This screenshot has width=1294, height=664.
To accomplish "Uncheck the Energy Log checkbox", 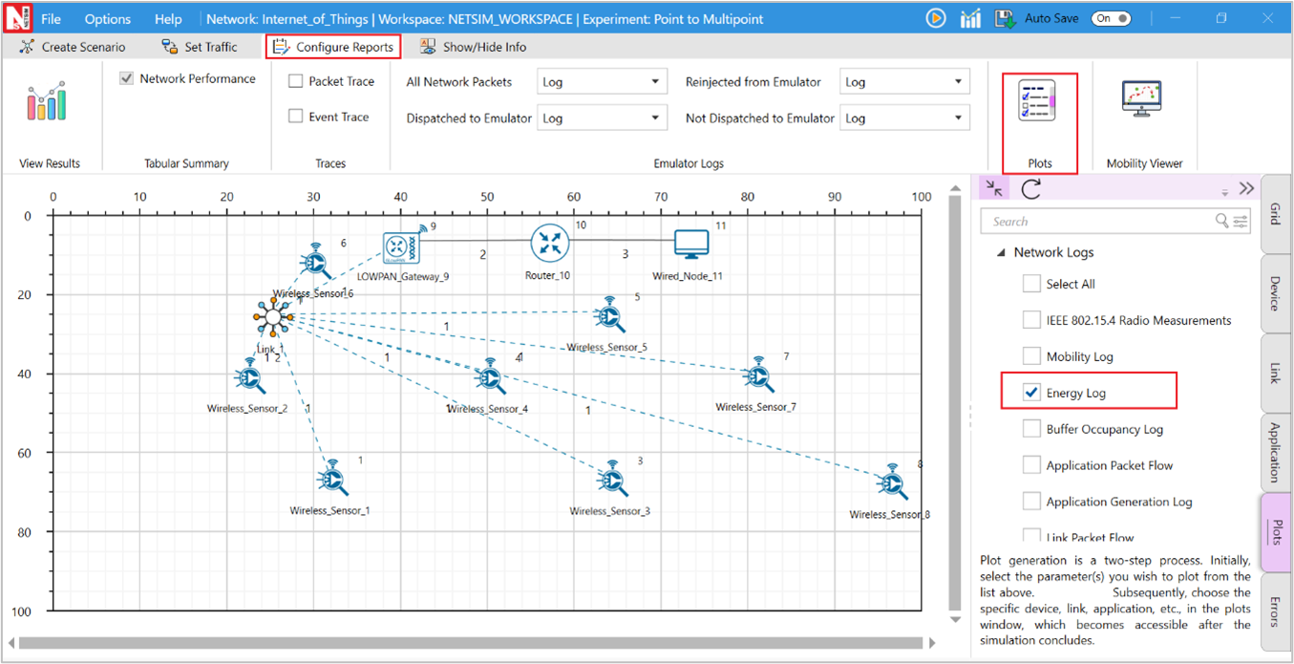I will 1031,393.
